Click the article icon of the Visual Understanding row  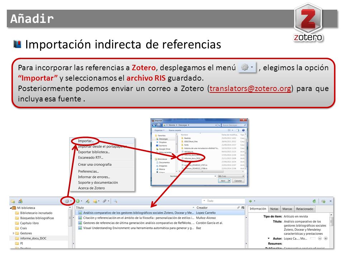pos(80,228)
